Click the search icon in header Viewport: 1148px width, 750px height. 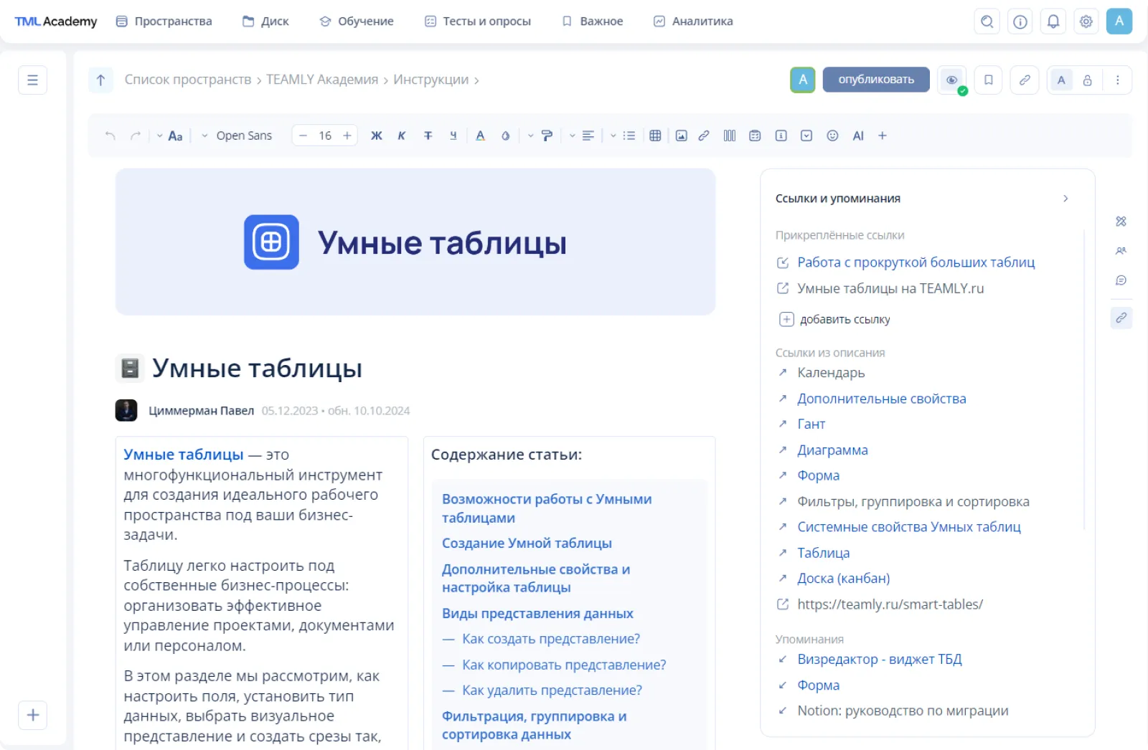(987, 22)
